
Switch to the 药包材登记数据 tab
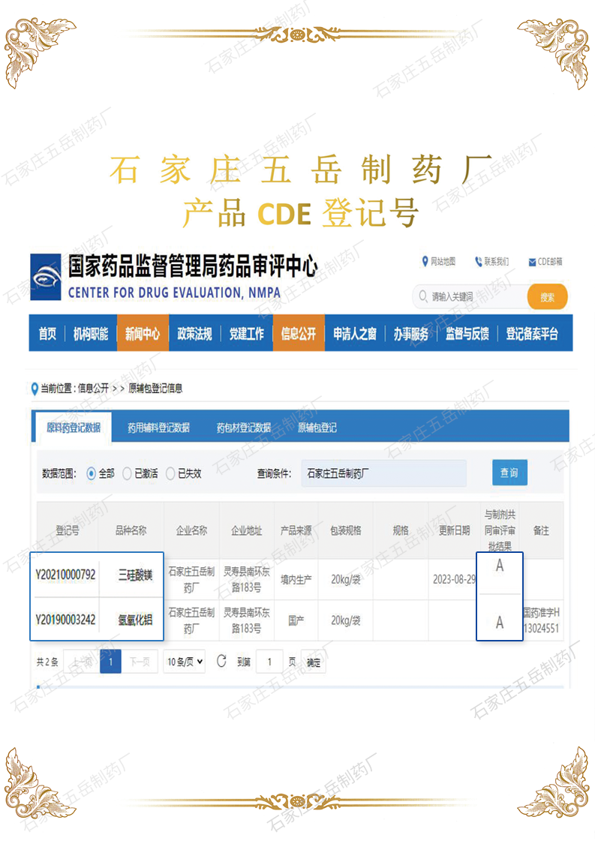[x=244, y=428]
